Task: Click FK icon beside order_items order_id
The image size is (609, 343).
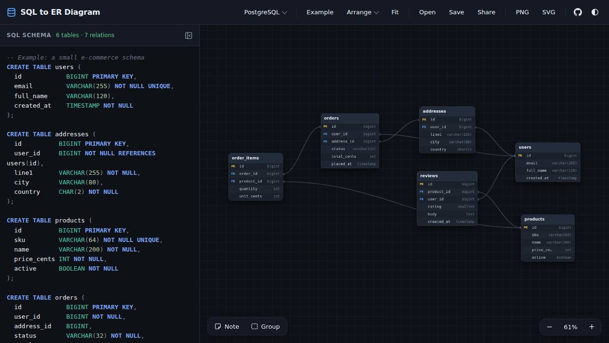Action: (233, 173)
